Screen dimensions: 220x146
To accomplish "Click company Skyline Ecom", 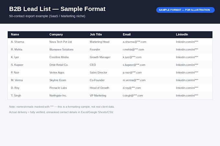I will coord(58,80).
